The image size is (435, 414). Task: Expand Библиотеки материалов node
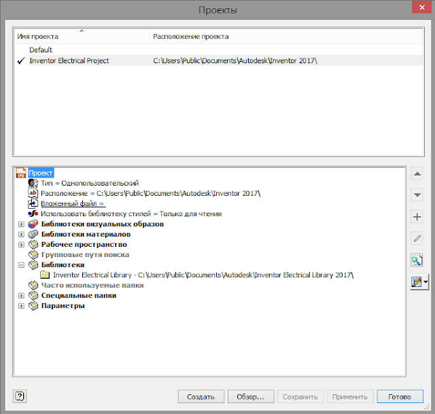(21, 235)
